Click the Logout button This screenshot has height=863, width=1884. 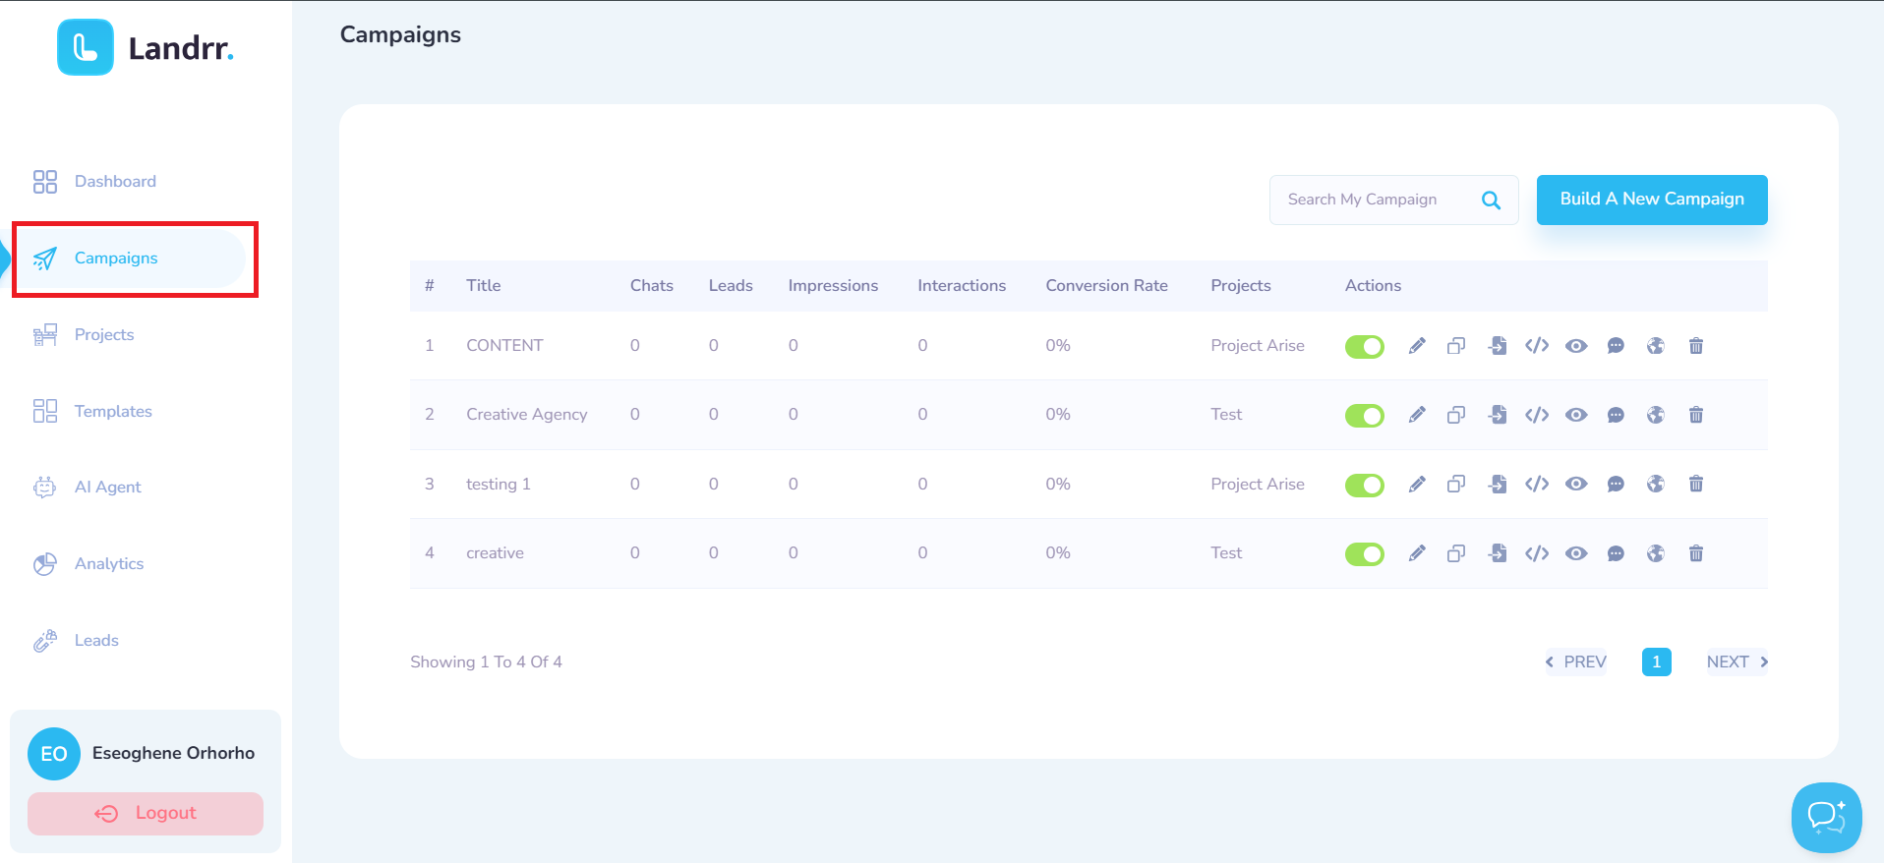coord(146,814)
